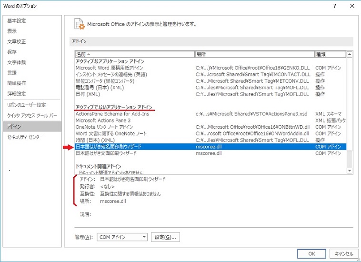Select Microsoft Word 原稿用紙アドイン row
The width and height of the screenshot is (361, 262).
[x=211, y=68]
